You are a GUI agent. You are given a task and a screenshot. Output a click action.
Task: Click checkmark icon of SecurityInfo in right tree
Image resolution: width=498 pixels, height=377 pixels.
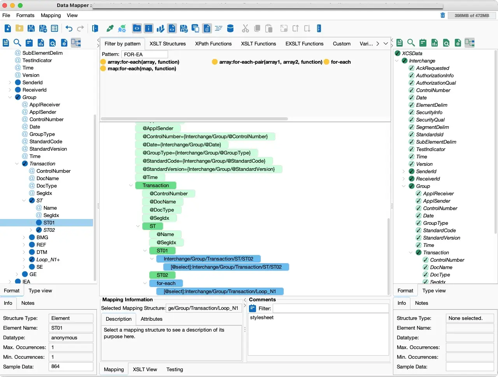[412, 112]
